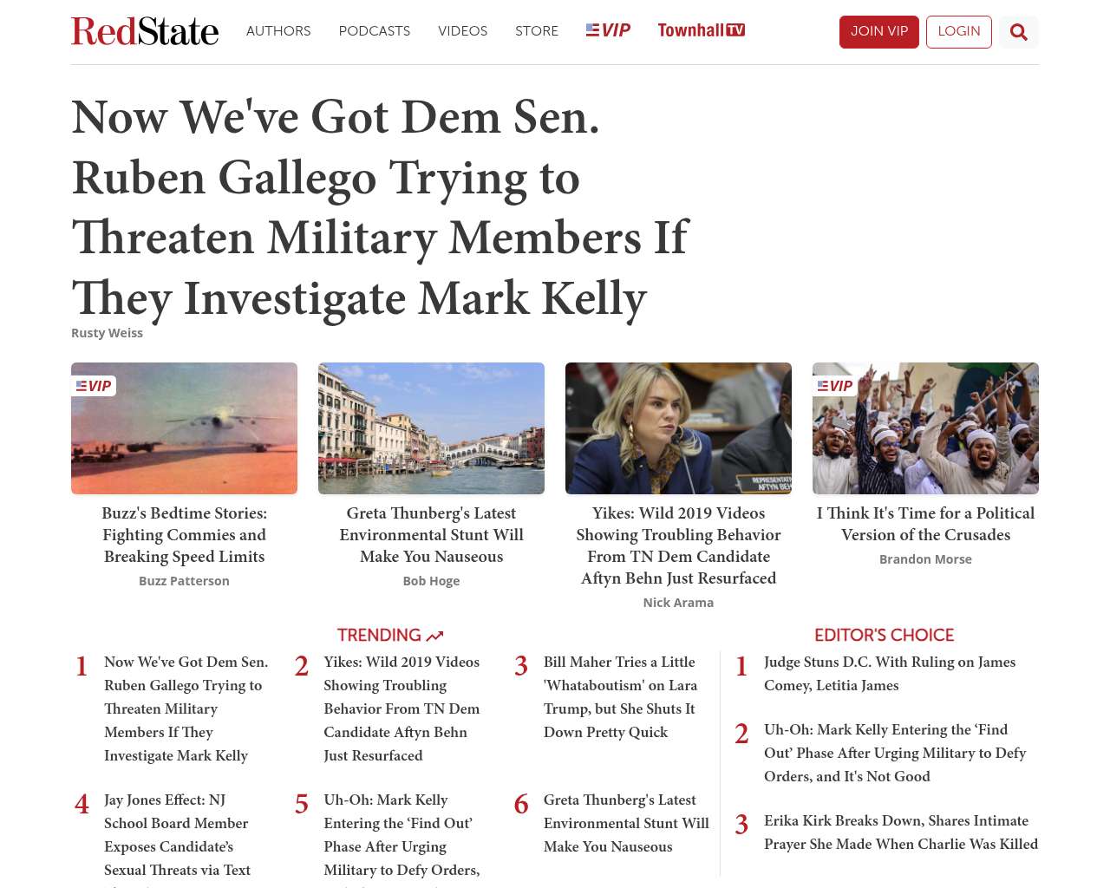Open Editor's Choice story about Erika Kirk
1110x888 pixels.
pos(900,832)
